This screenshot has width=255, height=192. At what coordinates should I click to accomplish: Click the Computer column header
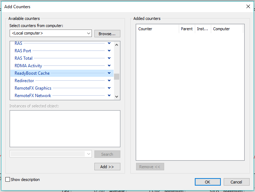227,29
